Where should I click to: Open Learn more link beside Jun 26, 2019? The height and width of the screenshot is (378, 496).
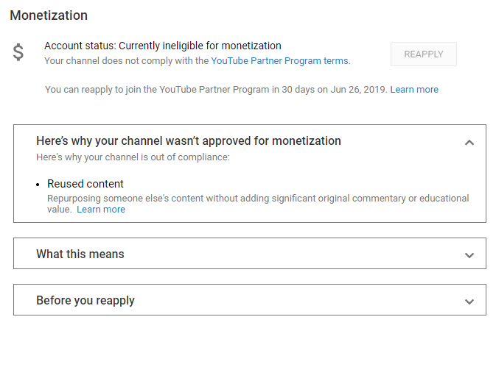tap(414, 90)
